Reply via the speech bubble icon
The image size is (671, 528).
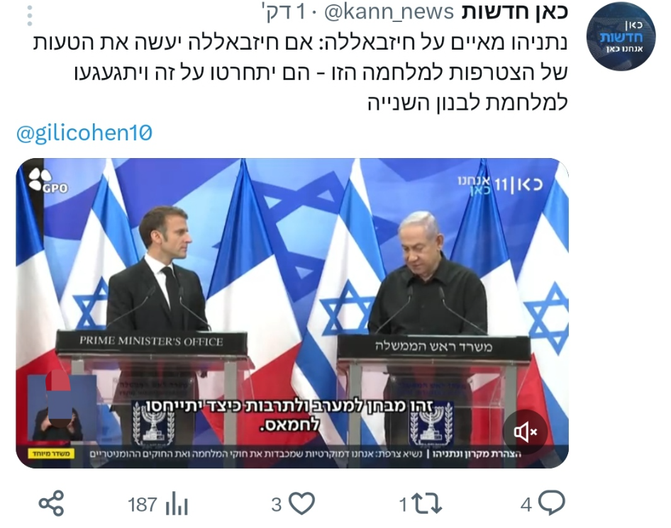coord(552,502)
